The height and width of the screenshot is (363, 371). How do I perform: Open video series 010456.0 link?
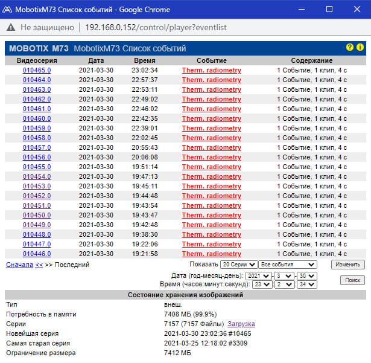[37, 157]
